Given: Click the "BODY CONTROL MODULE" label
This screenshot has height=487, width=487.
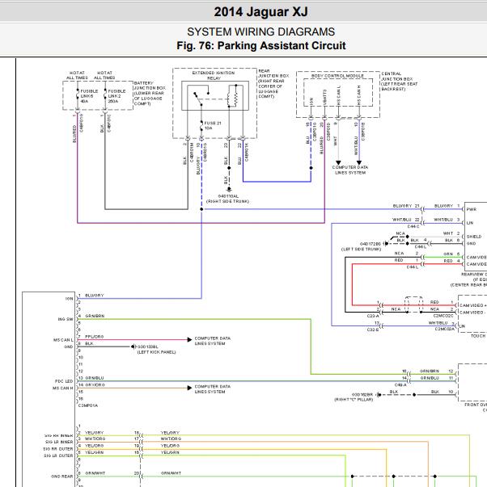Looking at the screenshot, I should [x=337, y=76].
